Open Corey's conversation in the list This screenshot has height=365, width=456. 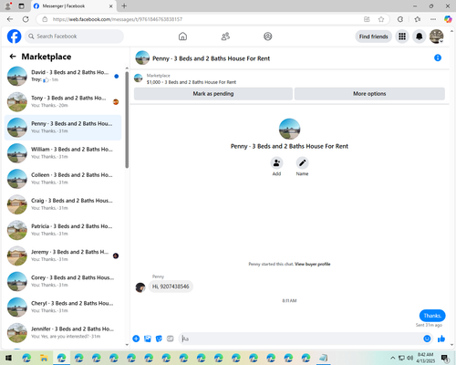(x=63, y=281)
